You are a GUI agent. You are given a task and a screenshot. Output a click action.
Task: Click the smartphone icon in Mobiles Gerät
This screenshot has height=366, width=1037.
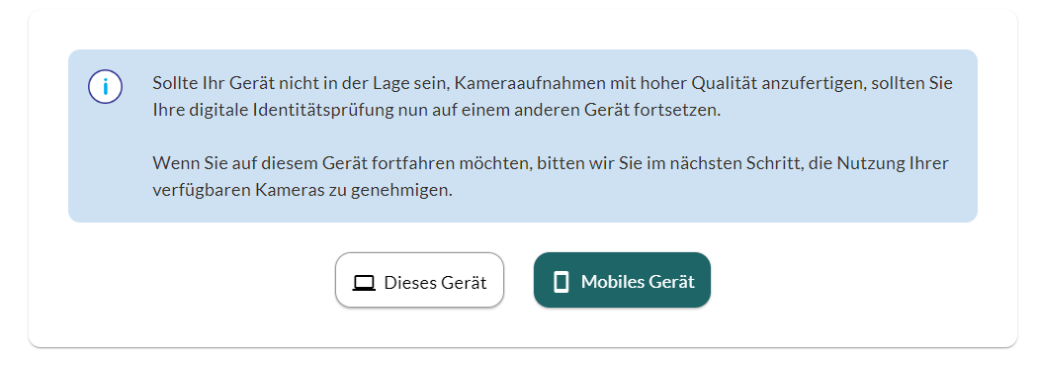coord(561,282)
